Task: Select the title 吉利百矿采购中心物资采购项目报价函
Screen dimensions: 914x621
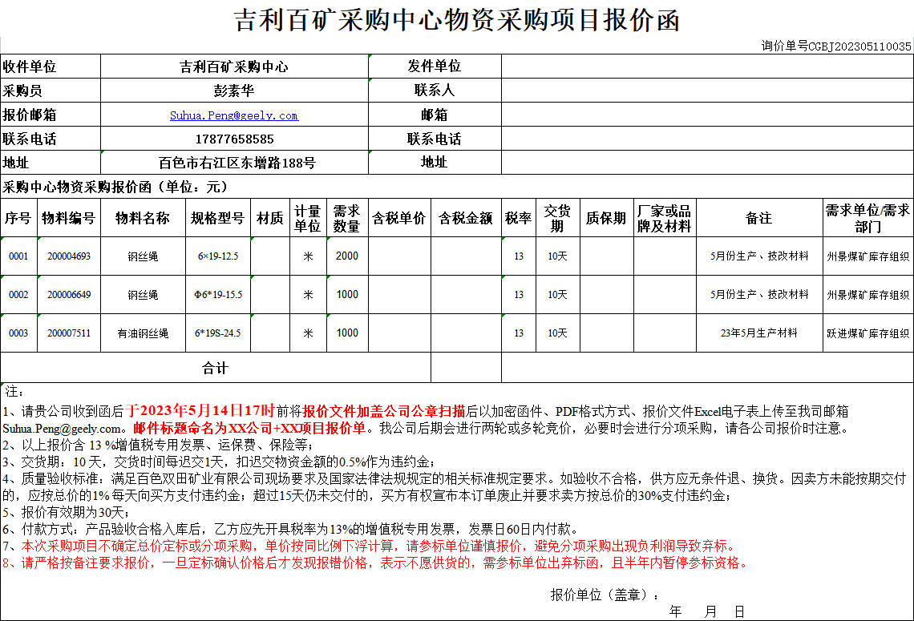Action: tap(457, 20)
